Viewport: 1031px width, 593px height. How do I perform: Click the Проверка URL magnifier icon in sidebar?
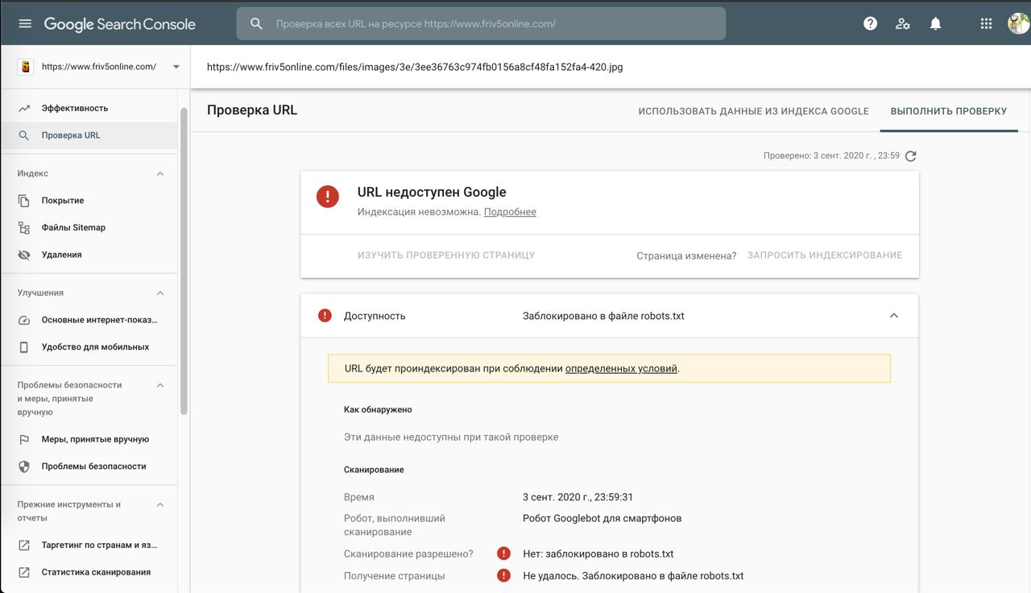coord(24,135)
